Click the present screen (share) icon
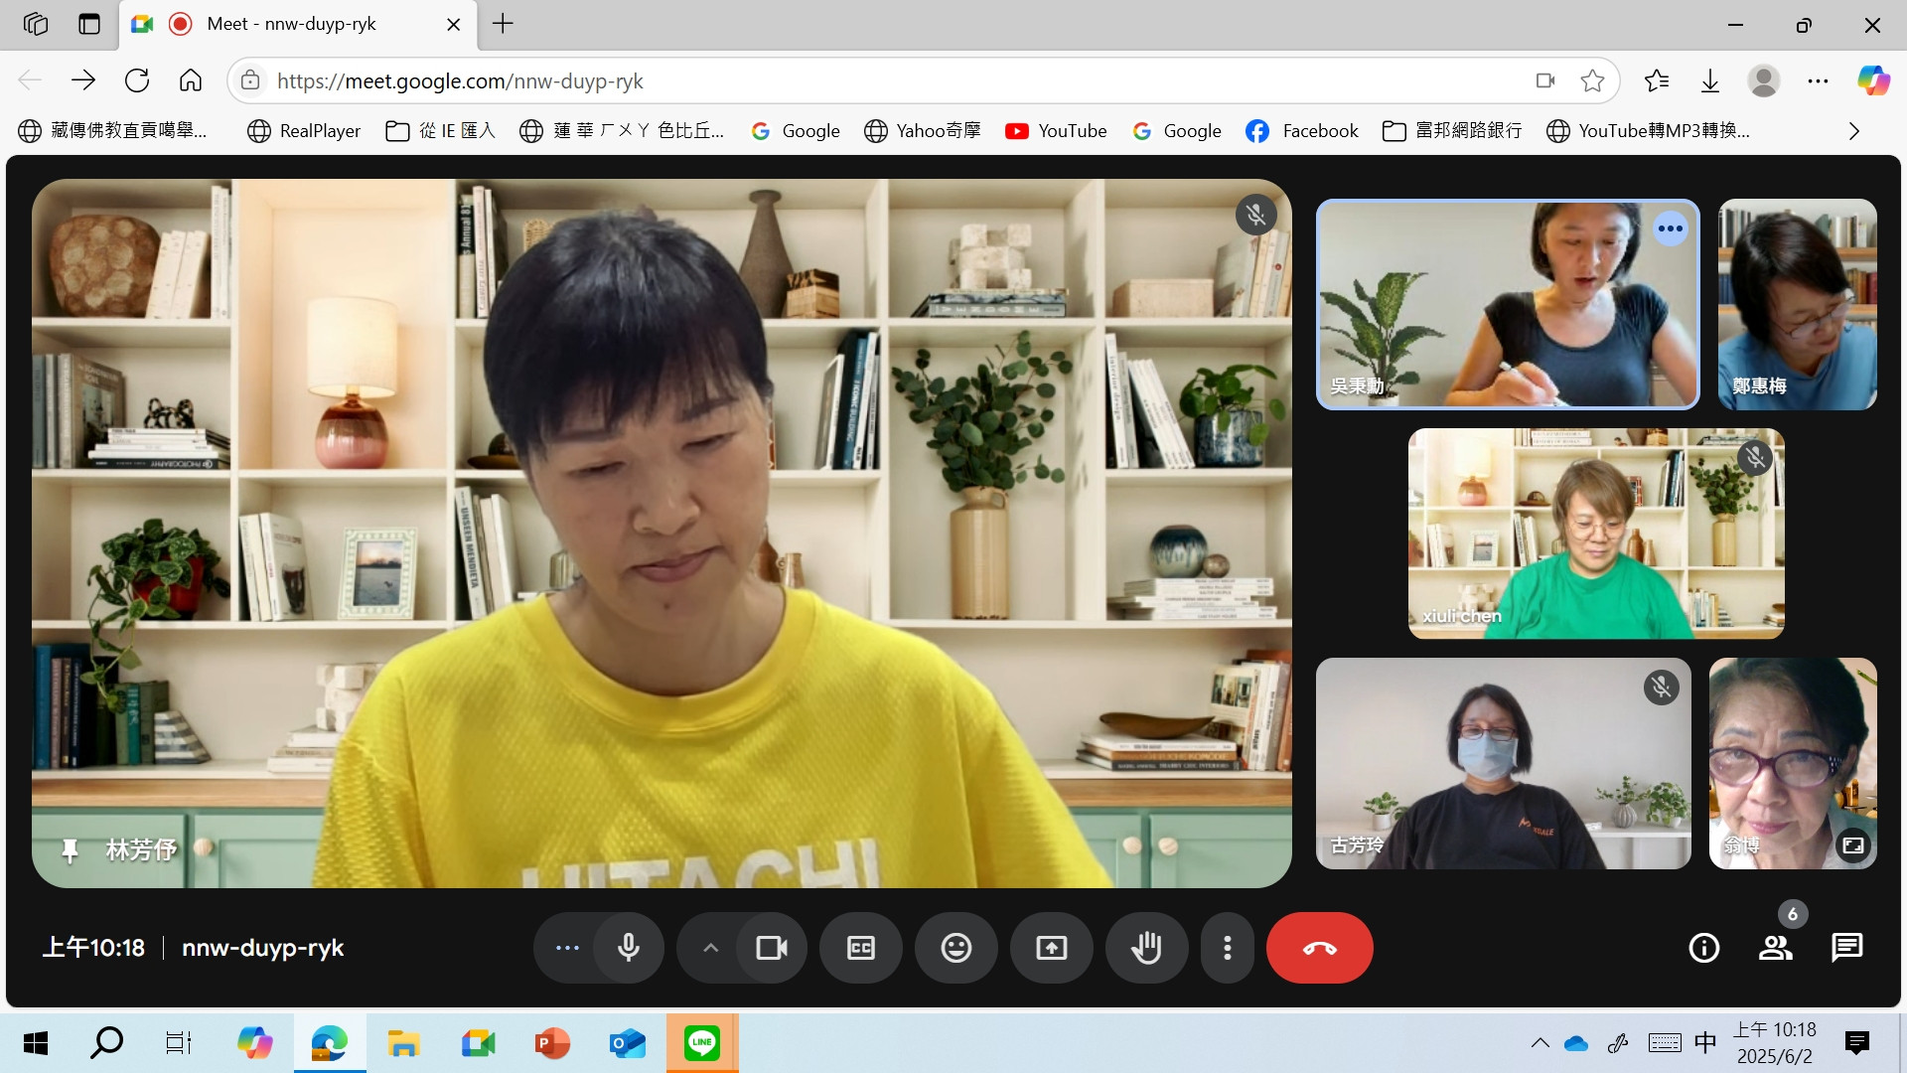The image size is (1907, 1073). pyautogui.click(x=1051, y=948)
